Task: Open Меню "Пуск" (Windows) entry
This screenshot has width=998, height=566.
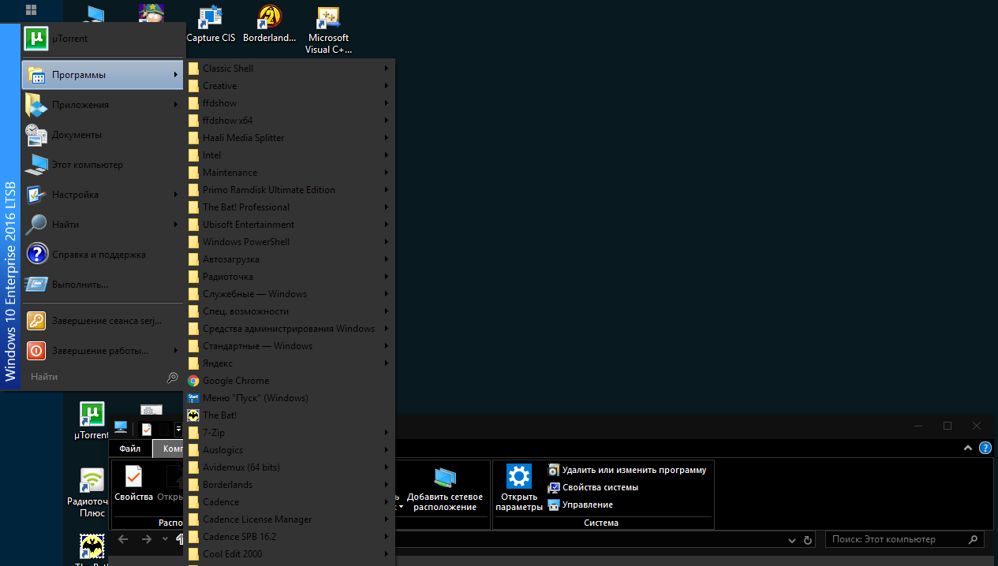Action: click(289, 398)
